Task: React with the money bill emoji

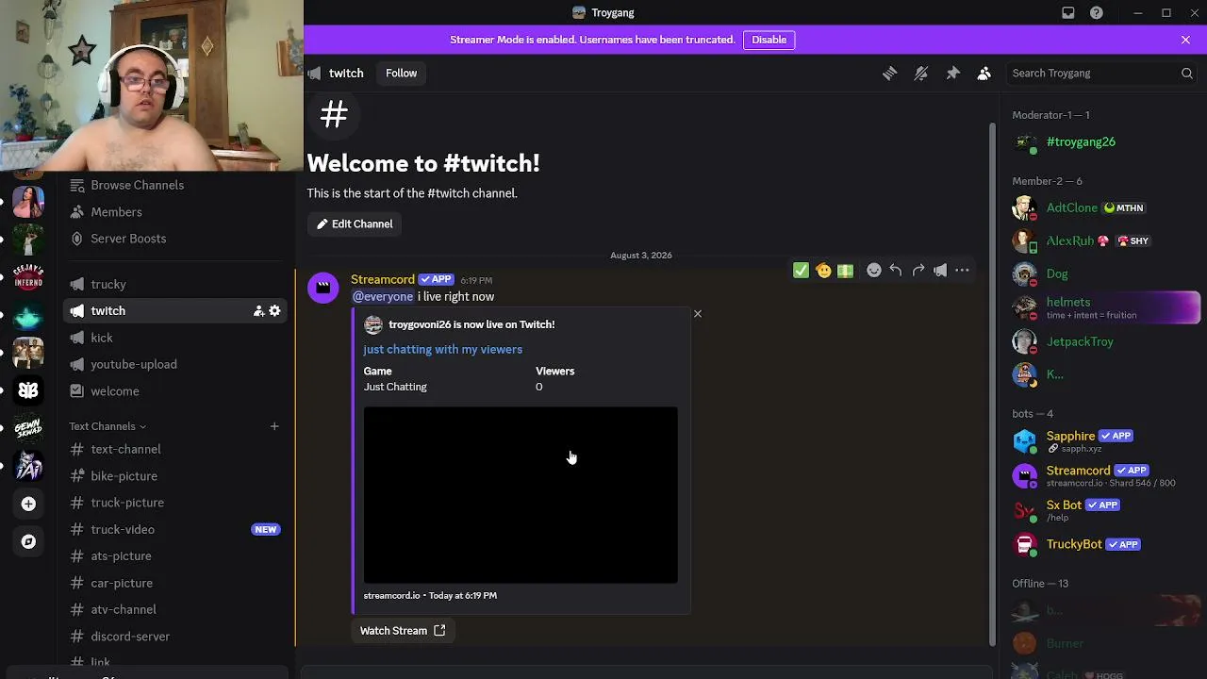Action: [x=845, y=271]
